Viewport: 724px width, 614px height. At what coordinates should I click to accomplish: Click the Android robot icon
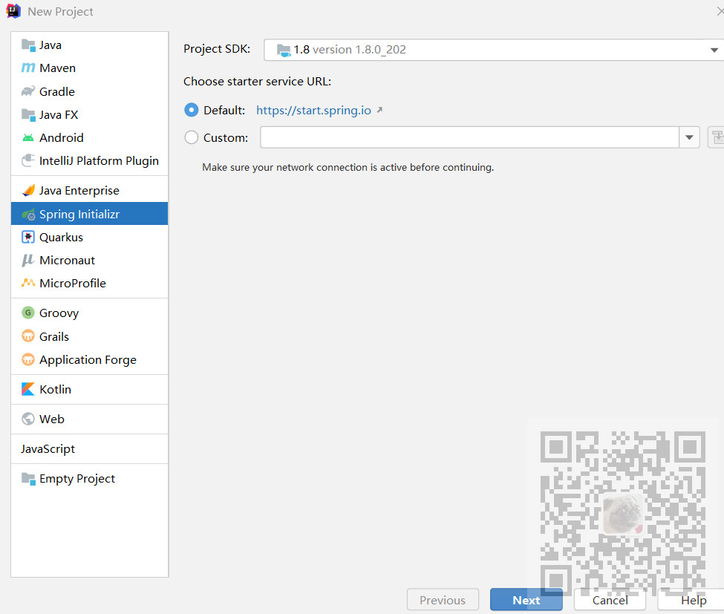pyautogui.click(x=28, y=137)
